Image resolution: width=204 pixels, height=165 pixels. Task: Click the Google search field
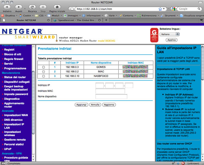tap(188, 9)
